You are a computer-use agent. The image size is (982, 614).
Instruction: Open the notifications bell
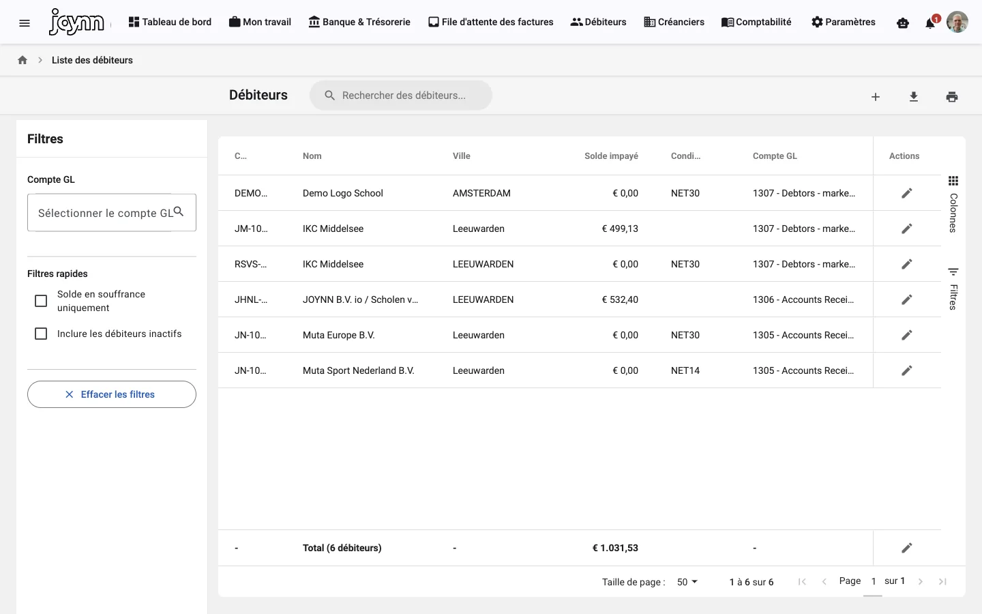point(930,23)
